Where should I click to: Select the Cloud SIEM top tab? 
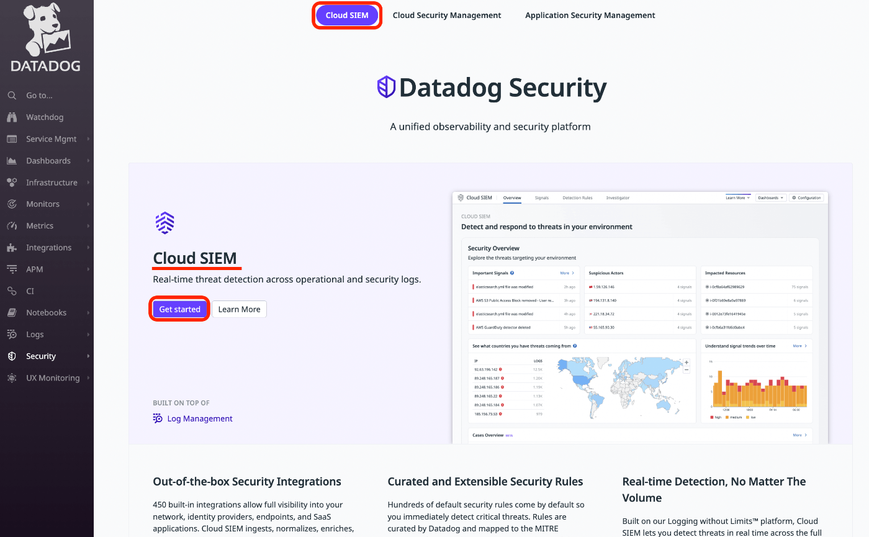347,15
